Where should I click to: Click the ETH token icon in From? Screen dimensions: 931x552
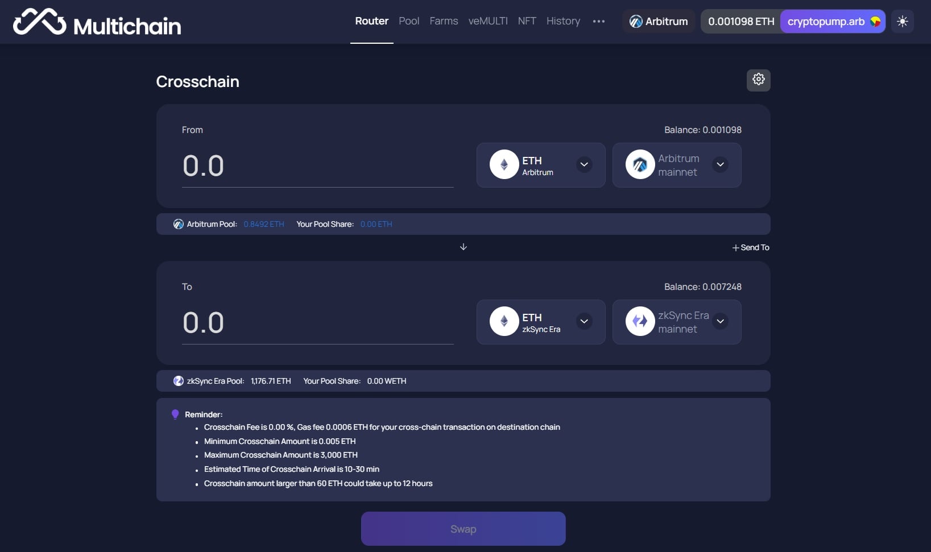(x=504, y=164)
